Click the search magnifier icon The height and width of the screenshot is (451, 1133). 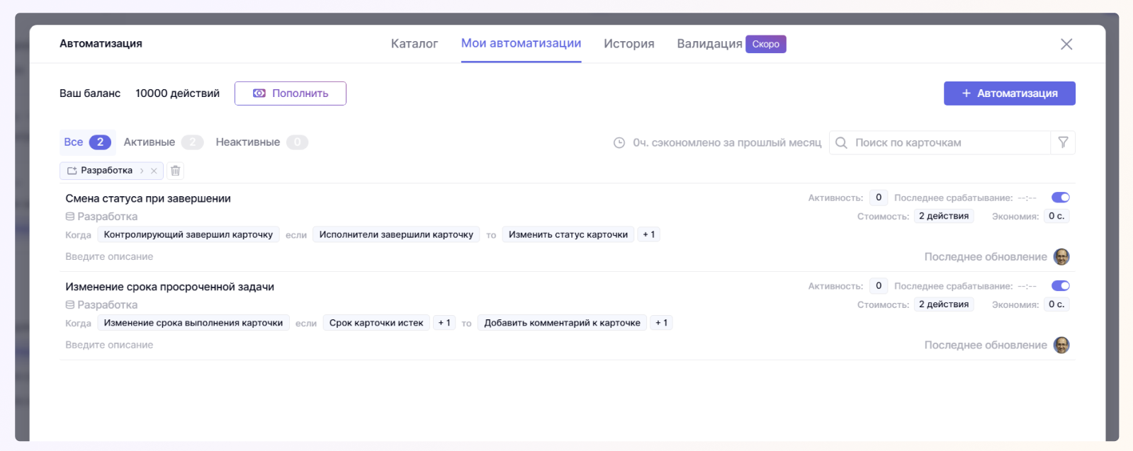click(841, 143)
